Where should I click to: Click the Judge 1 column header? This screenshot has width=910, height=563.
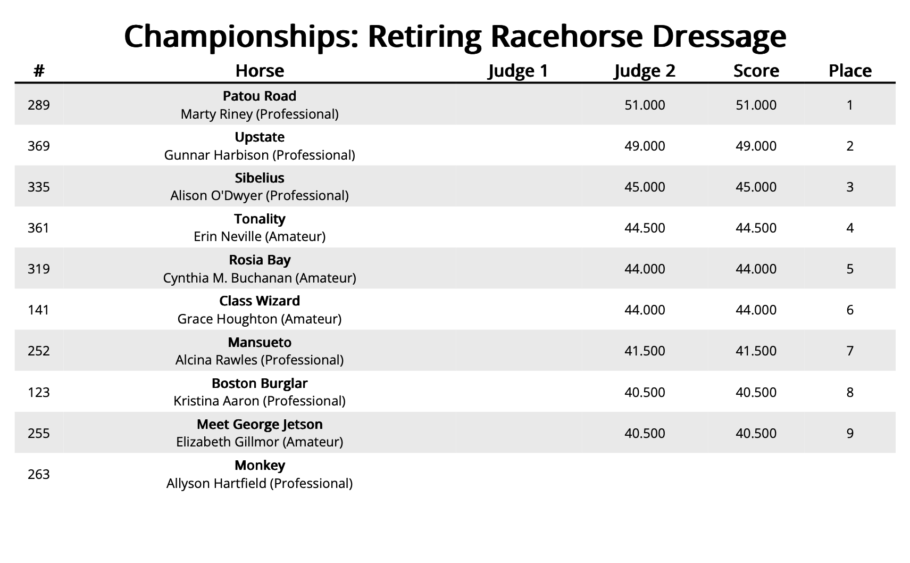[x=517, y=71]
